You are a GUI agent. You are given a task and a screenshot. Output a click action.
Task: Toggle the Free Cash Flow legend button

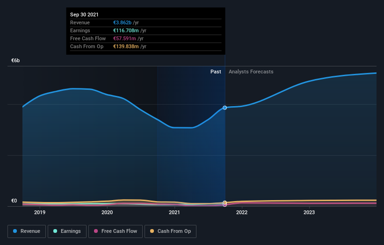116,231
